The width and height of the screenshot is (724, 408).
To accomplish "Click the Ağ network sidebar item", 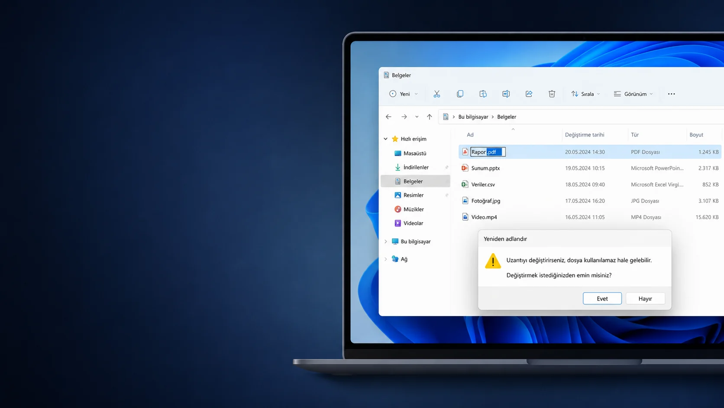I will pyautogui.click(x=400, y=259).
